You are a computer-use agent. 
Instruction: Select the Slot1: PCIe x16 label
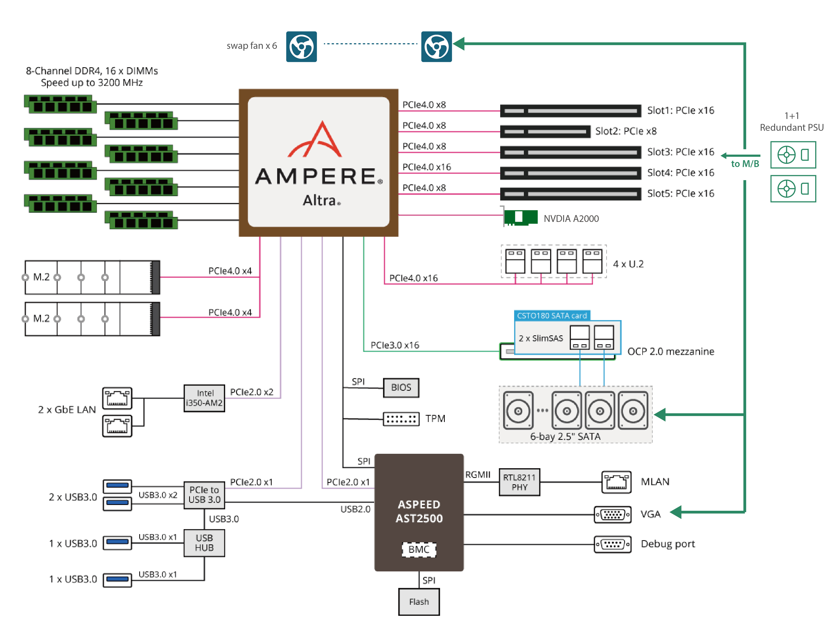click(x=681, y=110)
